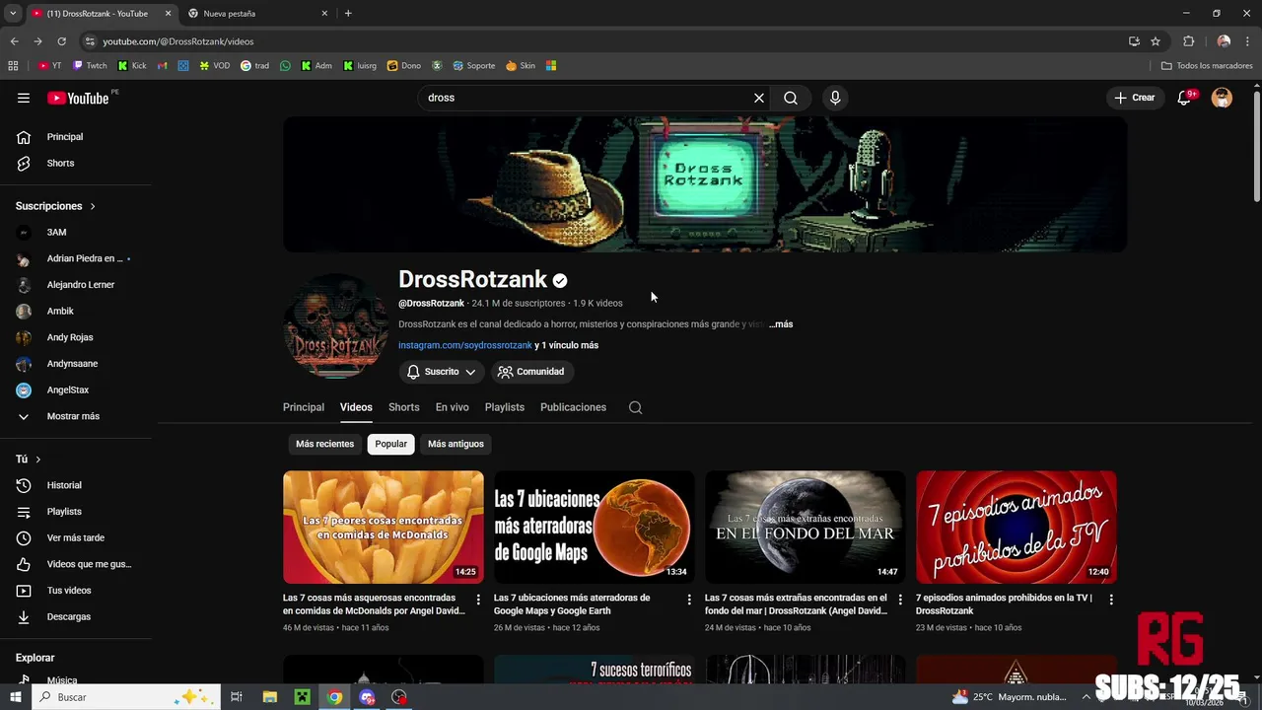
Task: Open the Twitch bookmark
Action: (x=90, y=66)
